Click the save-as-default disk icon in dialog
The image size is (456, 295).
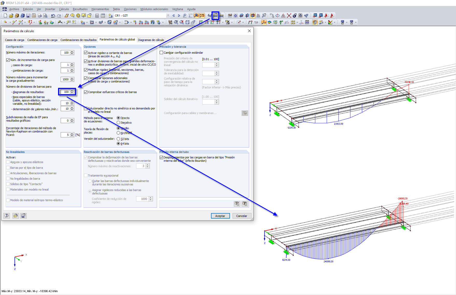pos(23,216)
